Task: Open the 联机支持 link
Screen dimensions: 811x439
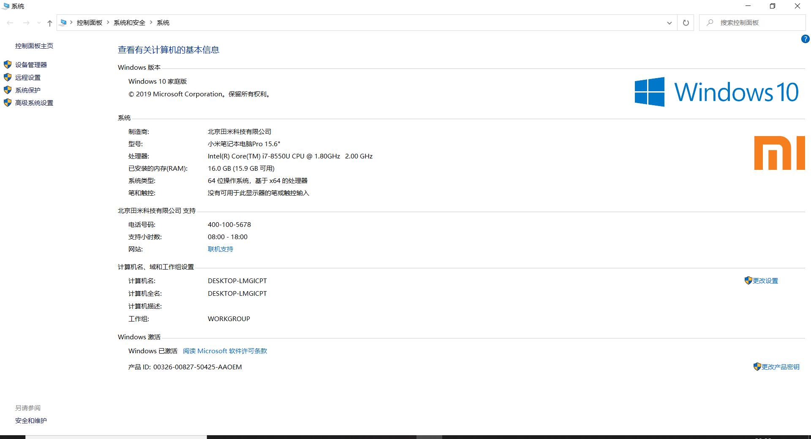Action: (x=220, y=249)
